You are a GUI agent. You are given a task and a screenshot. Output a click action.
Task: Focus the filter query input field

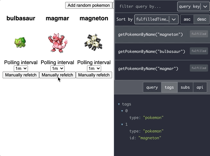[145, 6]
